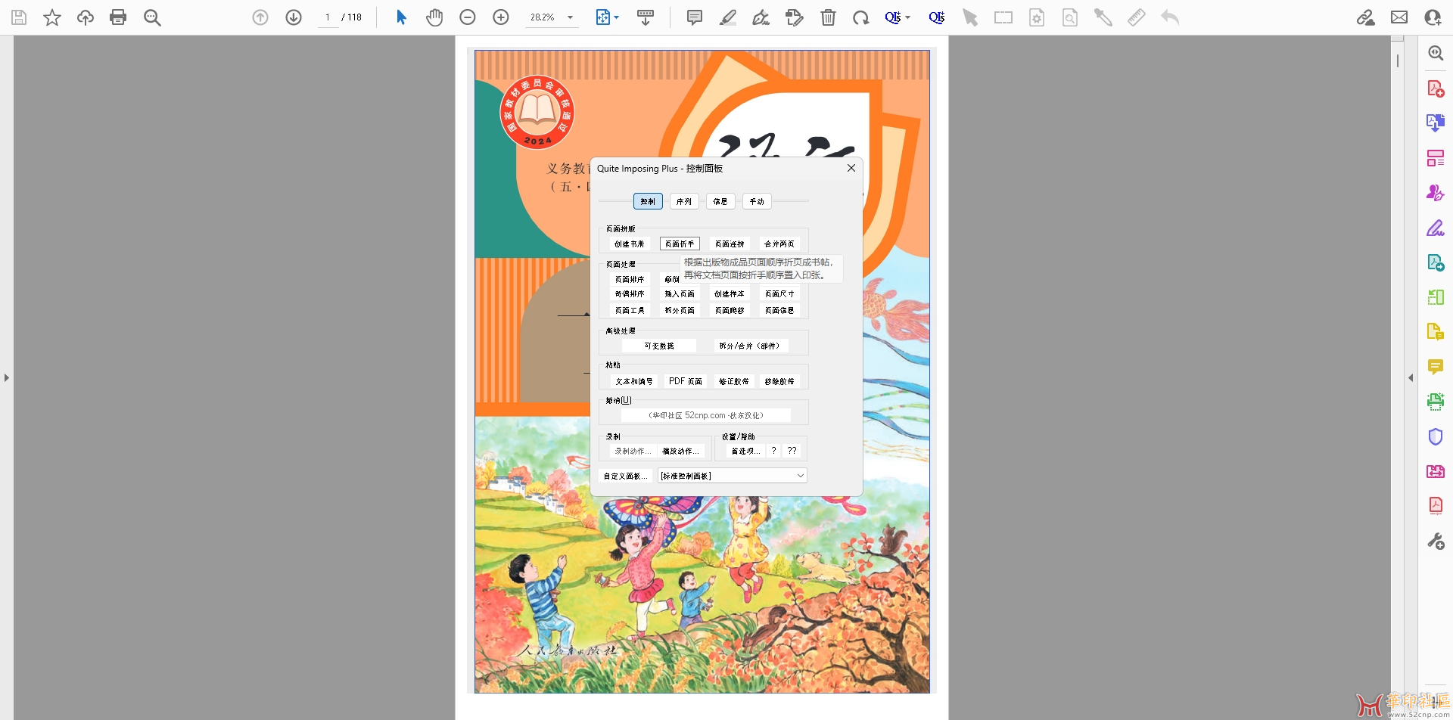Click the rotate page icon
The height and width of the screenshot is (720, 1453).
[x=860, y=17]
